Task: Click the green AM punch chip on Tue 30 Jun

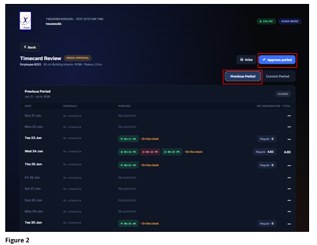Action: [129, 223]
